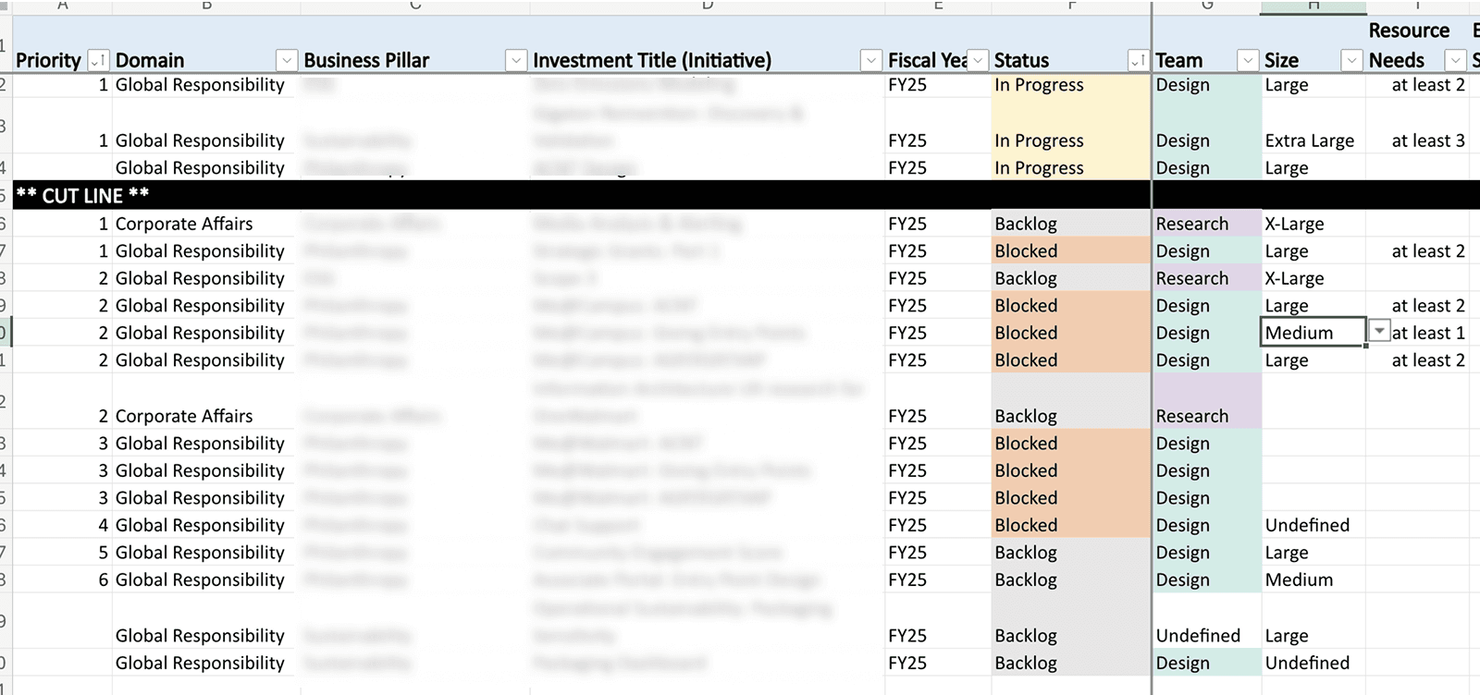
Task: Open the Fiscal Year filter dropdown
Action: coord(978,61)
